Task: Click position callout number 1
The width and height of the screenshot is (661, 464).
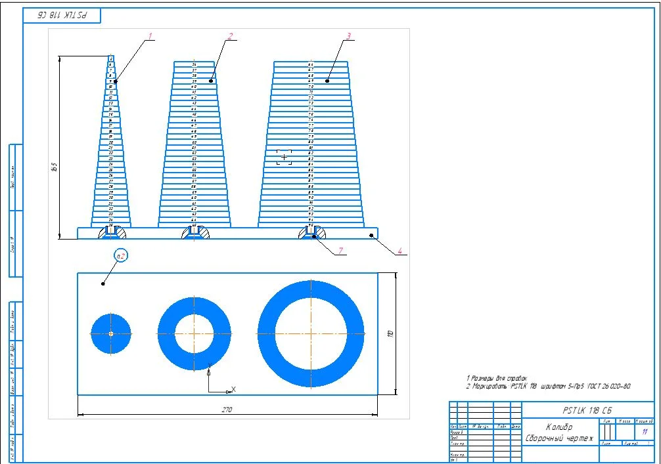Action: (x=150, y=36)
